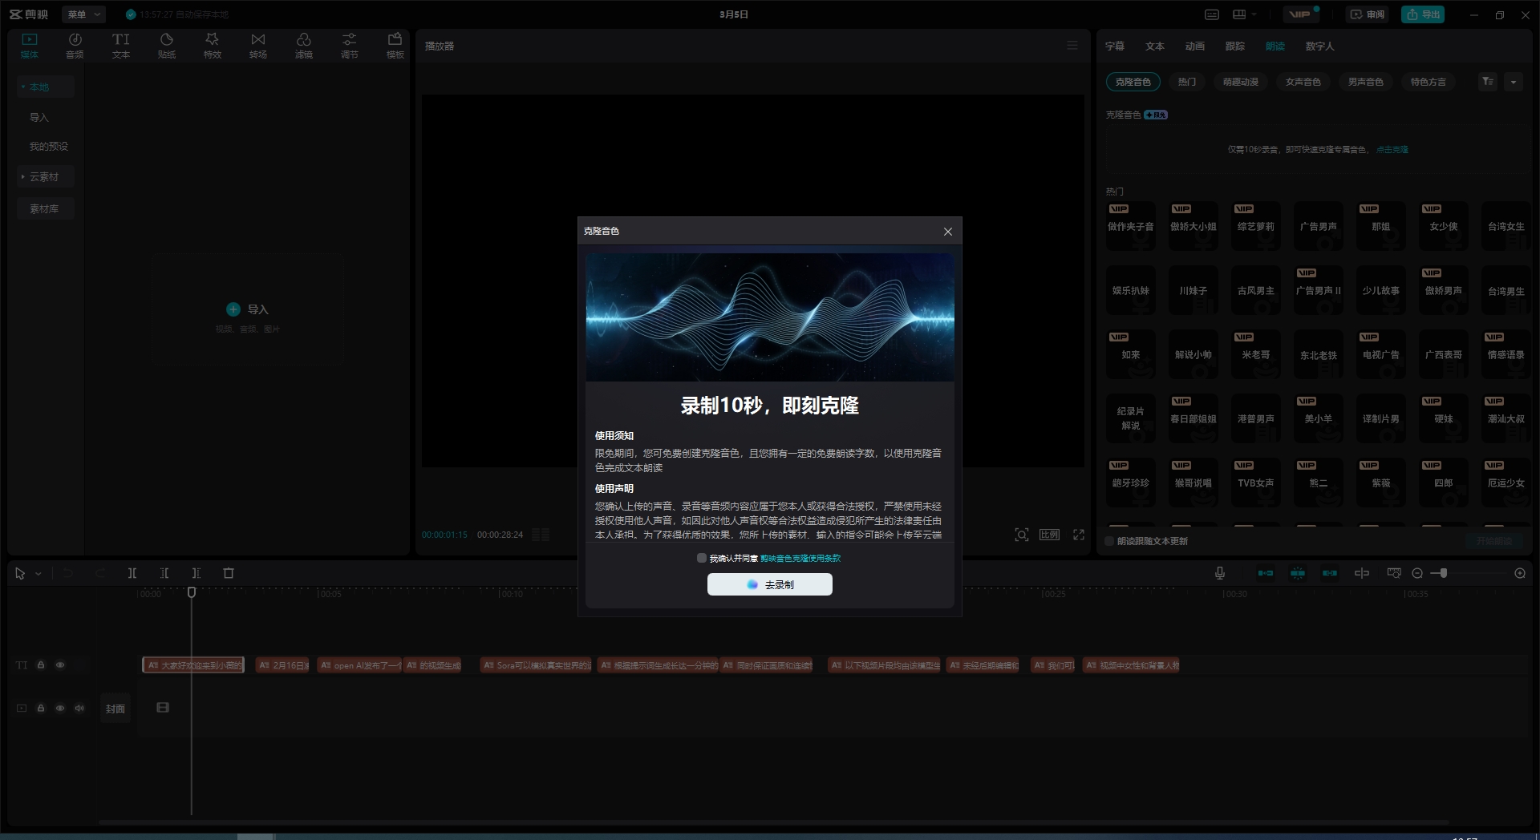Select the 男声音色 voice category
Viewport: 1540px width, 840px height.
pos(1366,82)
